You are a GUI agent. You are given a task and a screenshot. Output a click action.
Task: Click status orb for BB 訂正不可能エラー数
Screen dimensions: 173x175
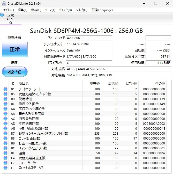click(5, 143)
